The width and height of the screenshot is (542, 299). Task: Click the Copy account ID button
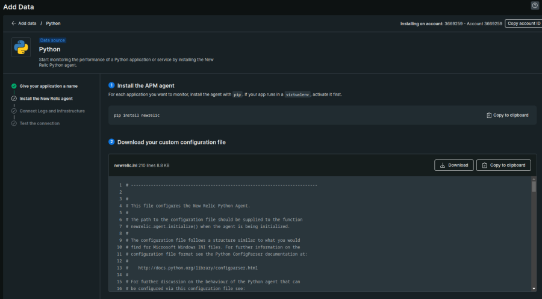pyautogui.click(x=523, y=23)
